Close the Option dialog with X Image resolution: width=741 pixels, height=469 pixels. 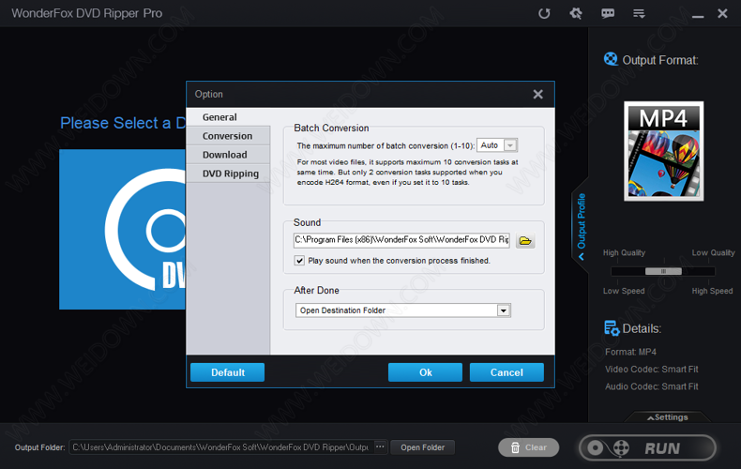(x=537, y=94)
